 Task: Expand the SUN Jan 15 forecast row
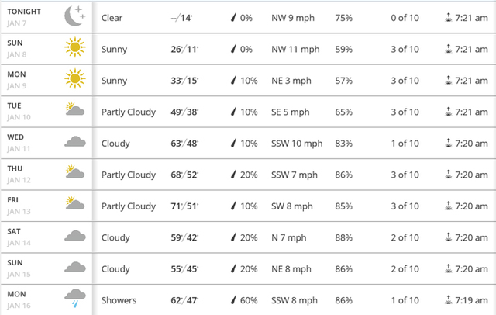tap(248, 268)
